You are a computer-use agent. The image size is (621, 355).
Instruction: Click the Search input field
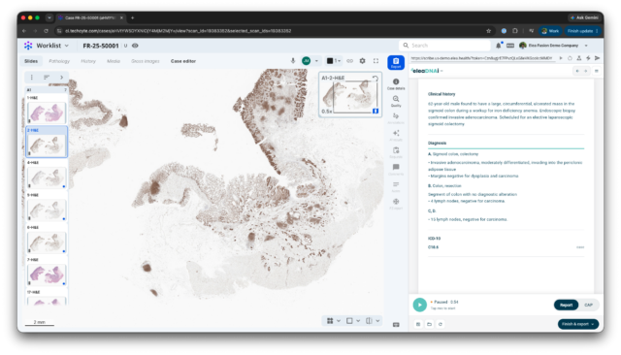444,46
